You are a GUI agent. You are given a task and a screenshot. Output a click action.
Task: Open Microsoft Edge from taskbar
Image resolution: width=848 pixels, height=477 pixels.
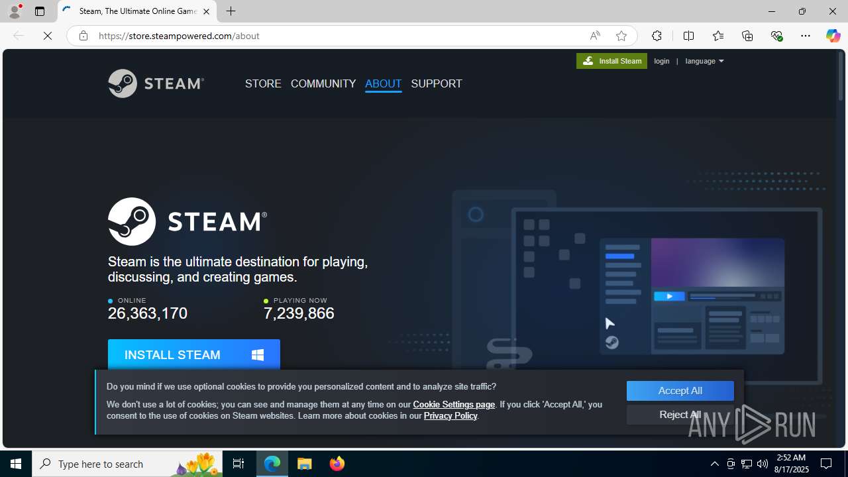point(272,464)
